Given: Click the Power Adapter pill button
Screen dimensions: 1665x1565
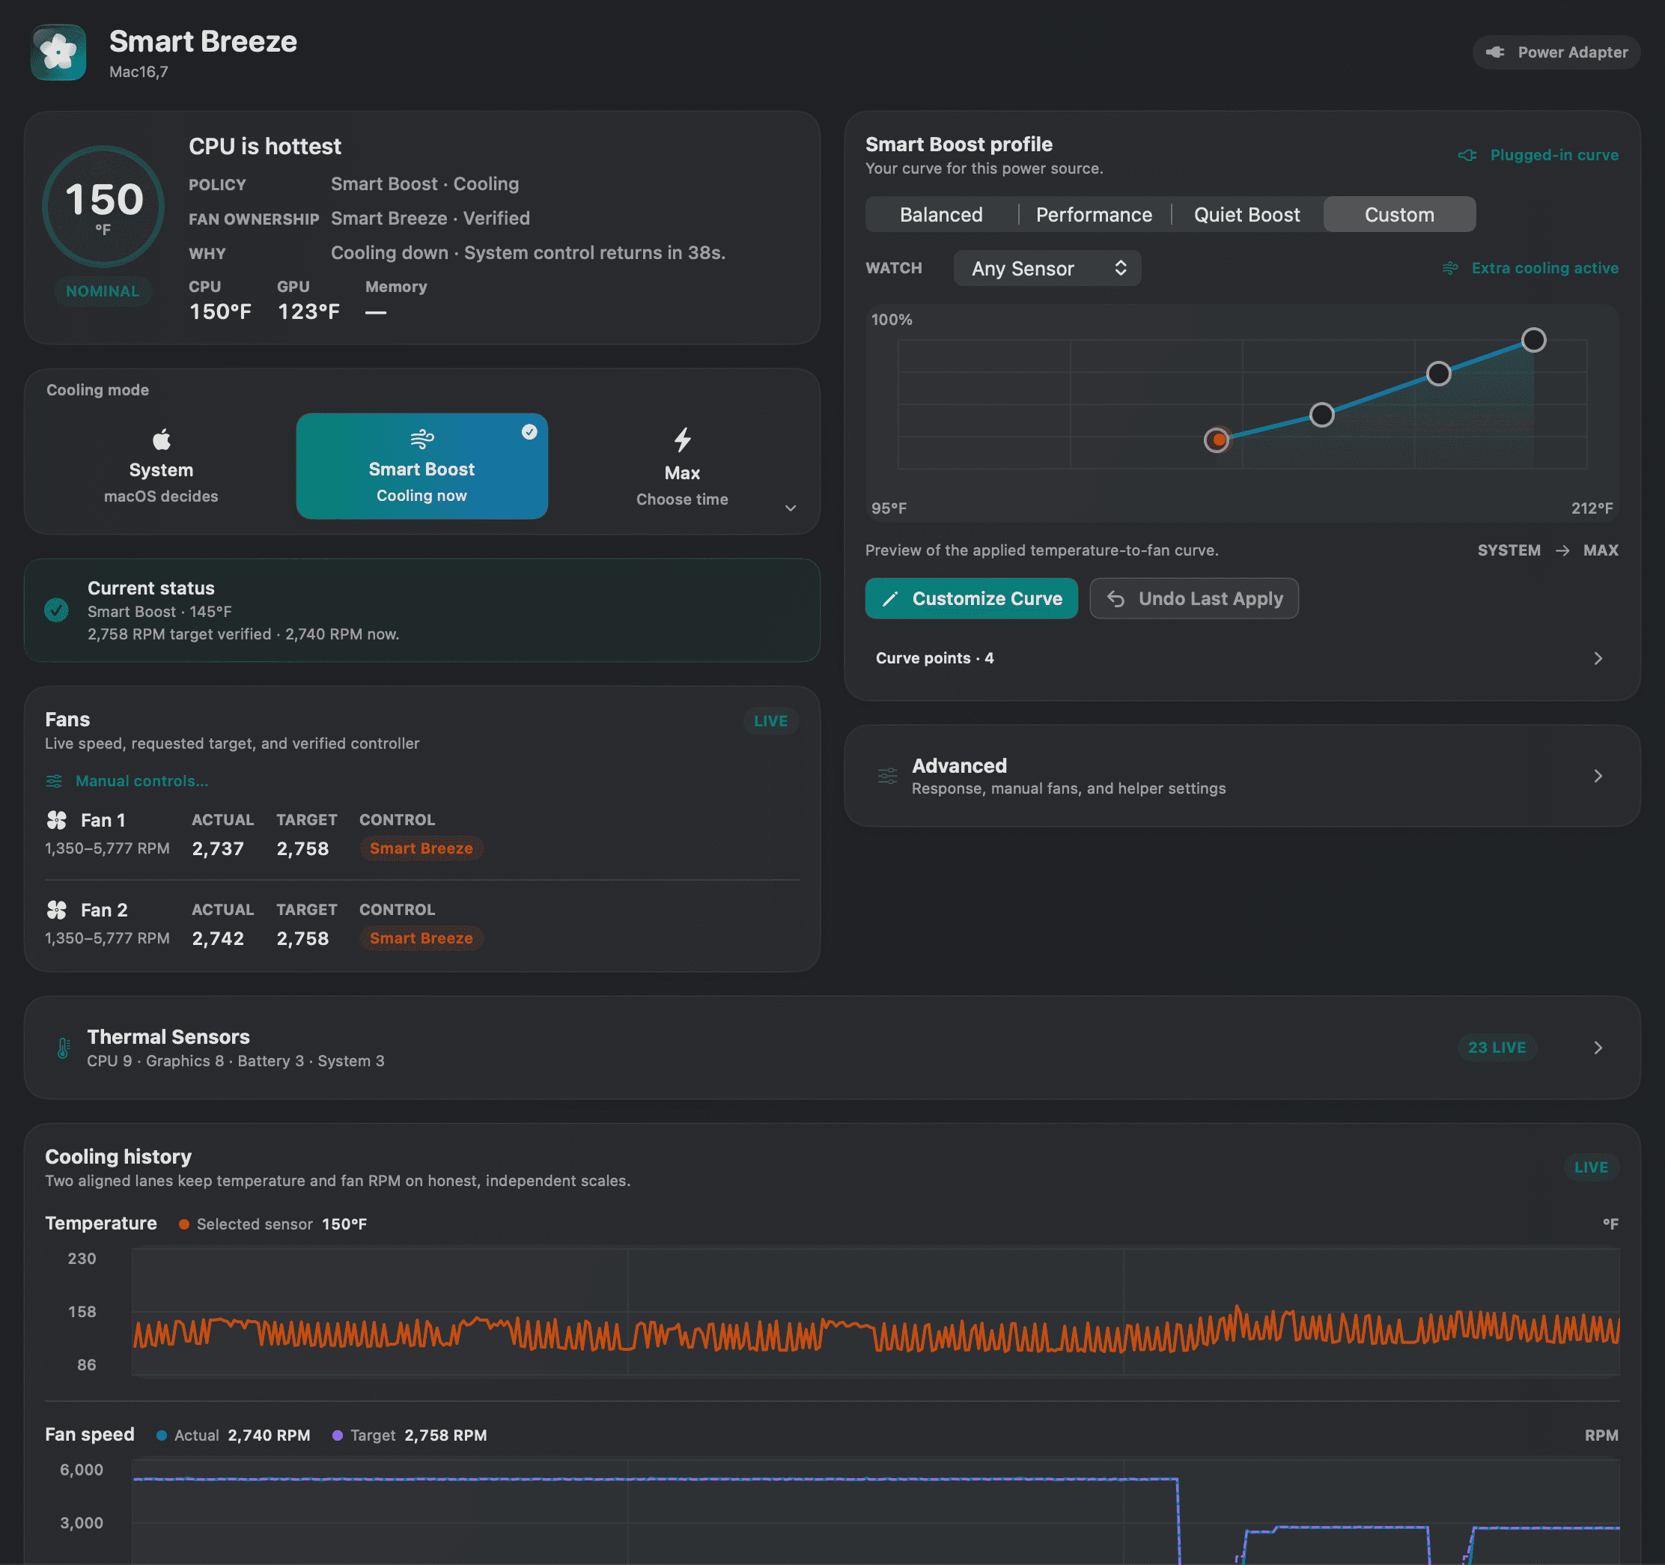Looking at the screenshot, I should click(x=1556, y=52).
